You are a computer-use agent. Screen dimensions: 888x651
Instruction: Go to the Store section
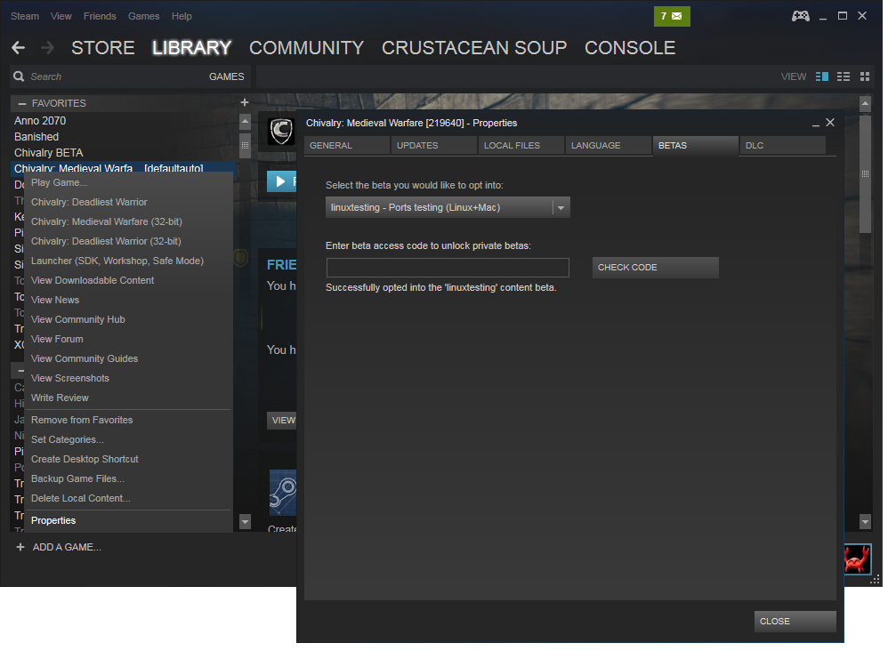(x=102, y=47)
